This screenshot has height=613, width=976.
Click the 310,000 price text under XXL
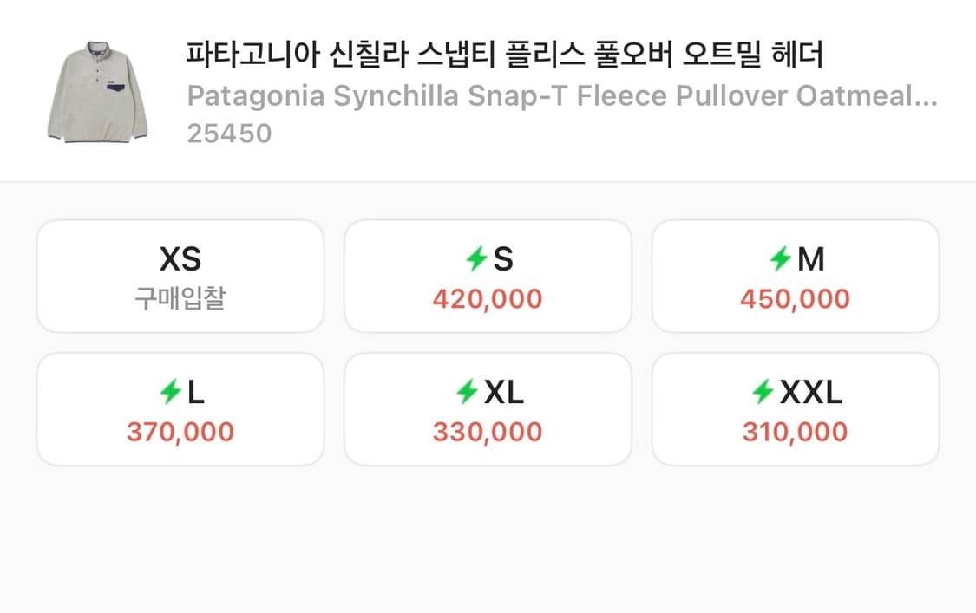tap(795, 431)
